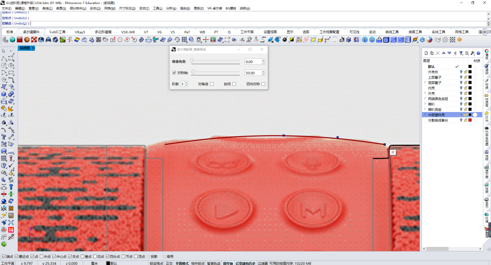Screen dimensions: 491x265
Task: Expand the 喇叭底座 layer
Action: pyautogui.click(x=425, y=109)
